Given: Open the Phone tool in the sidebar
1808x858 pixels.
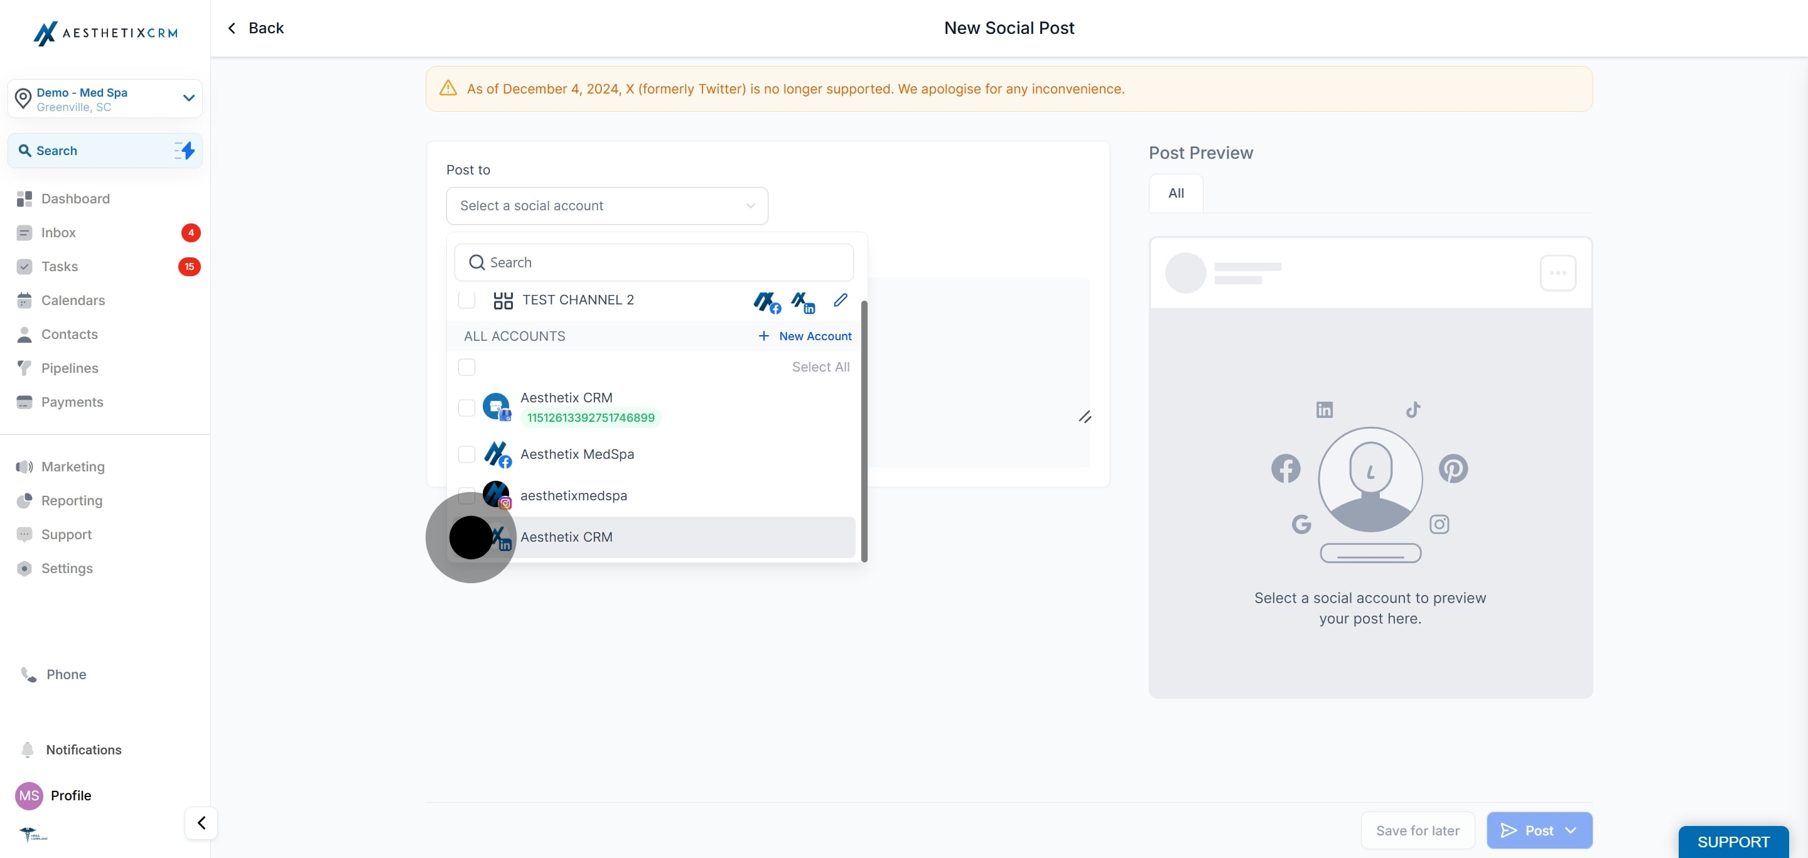Looking at the screenshot, I should [67, 674].
